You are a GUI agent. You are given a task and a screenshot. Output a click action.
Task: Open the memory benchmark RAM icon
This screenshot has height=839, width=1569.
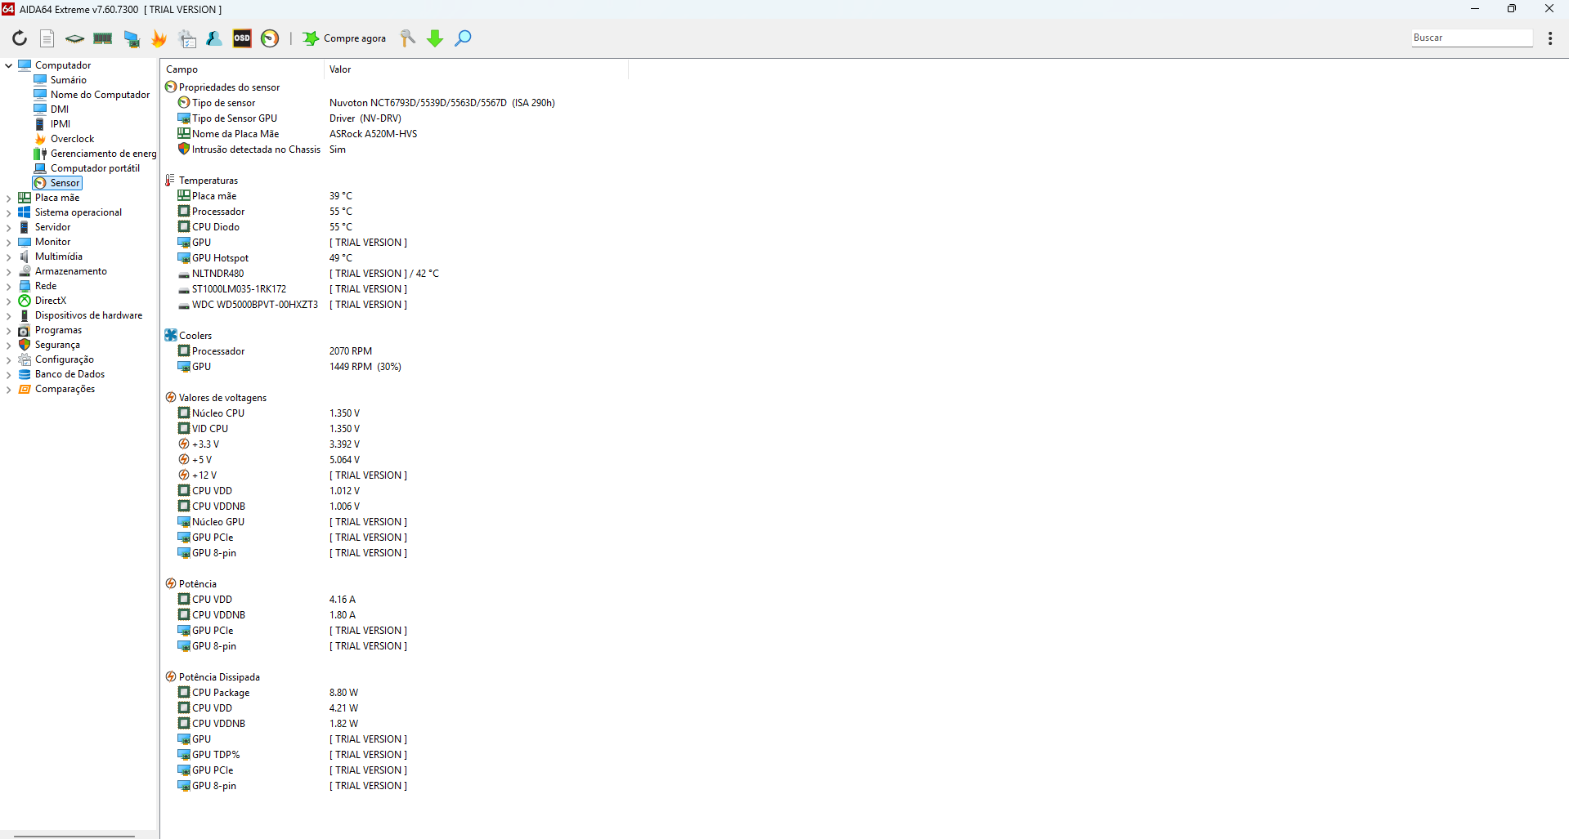coord(103,38)
